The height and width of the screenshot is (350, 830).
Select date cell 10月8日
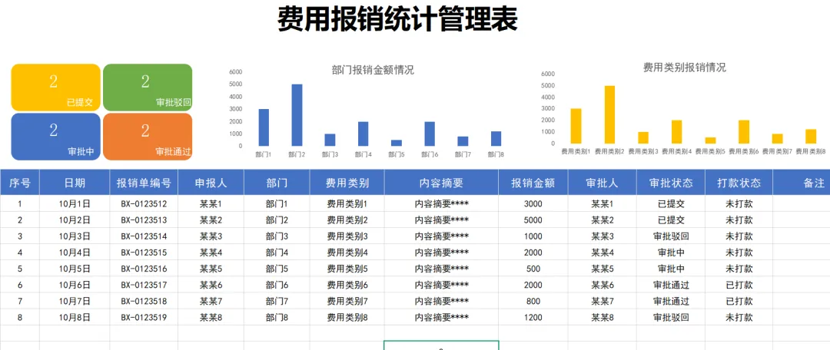(75, 318)
